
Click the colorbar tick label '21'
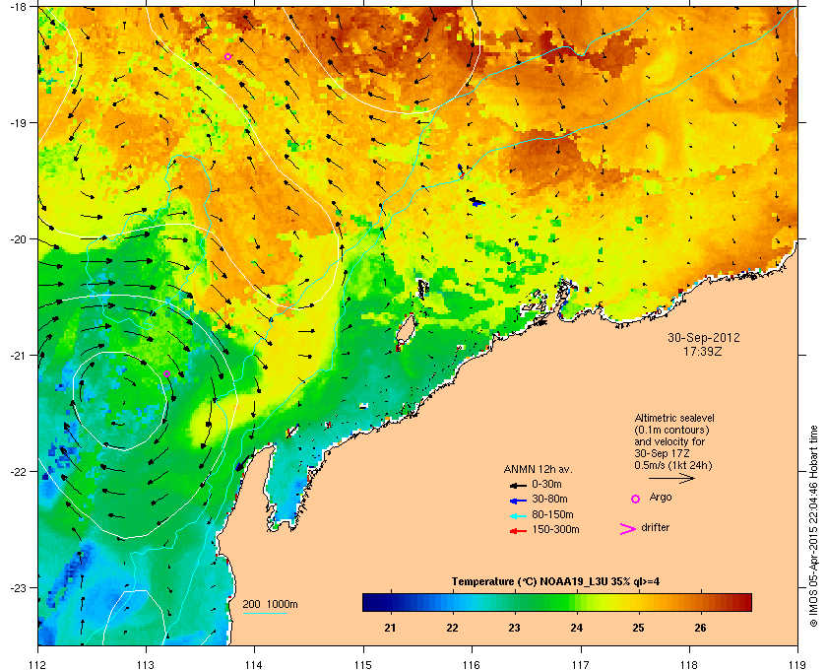[x=390, y=628]
